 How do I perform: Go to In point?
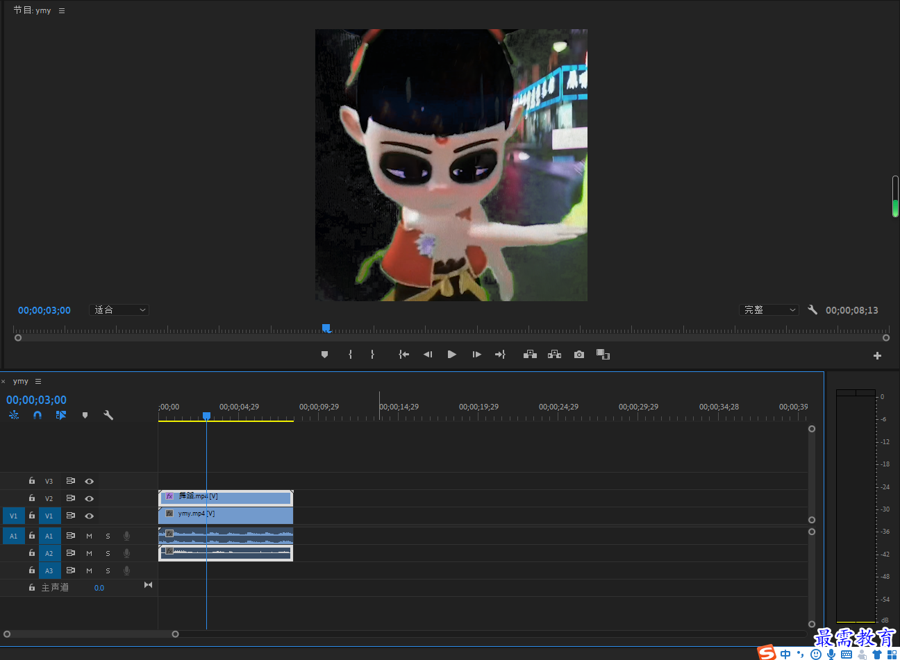coord(403,355)
